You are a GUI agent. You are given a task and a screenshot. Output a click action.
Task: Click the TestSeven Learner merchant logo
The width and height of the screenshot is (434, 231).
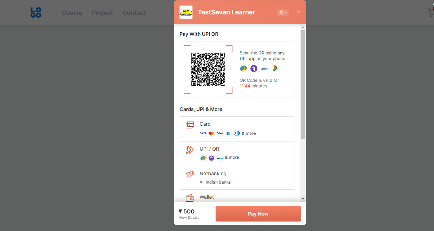186,12
